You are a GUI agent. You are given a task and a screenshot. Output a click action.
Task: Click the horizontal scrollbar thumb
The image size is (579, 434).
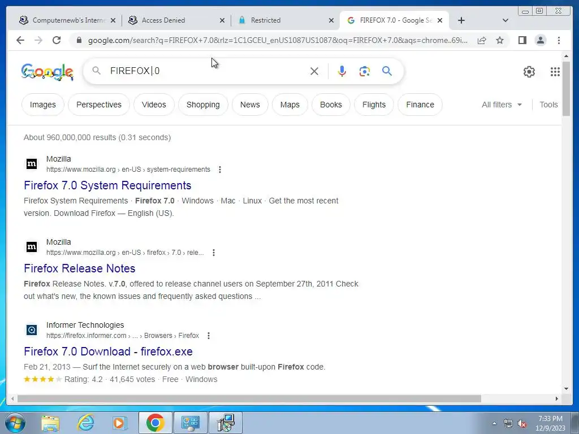click(249, 398)
